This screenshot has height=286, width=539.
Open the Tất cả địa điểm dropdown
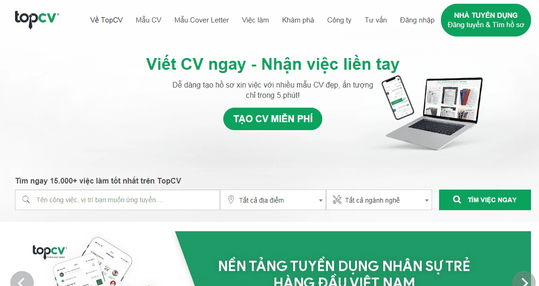[273, 200]
